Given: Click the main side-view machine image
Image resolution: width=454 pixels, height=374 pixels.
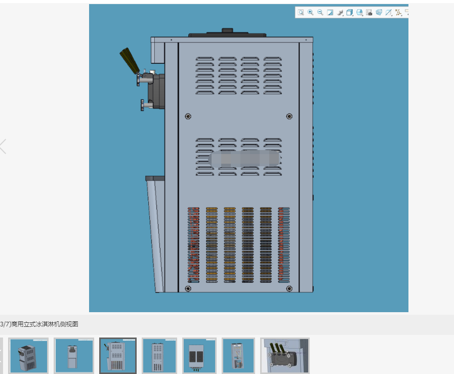Looking at the screenshot, I should [249, 158].
